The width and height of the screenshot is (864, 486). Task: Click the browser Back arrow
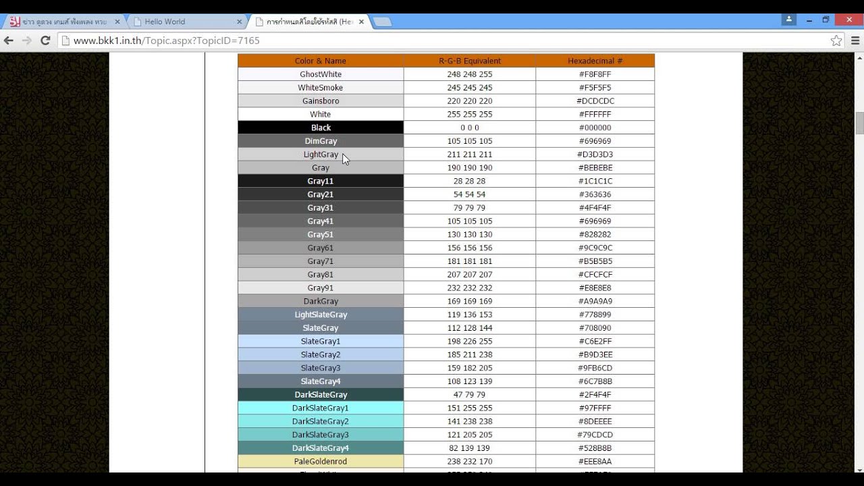[x=9, y=40]
